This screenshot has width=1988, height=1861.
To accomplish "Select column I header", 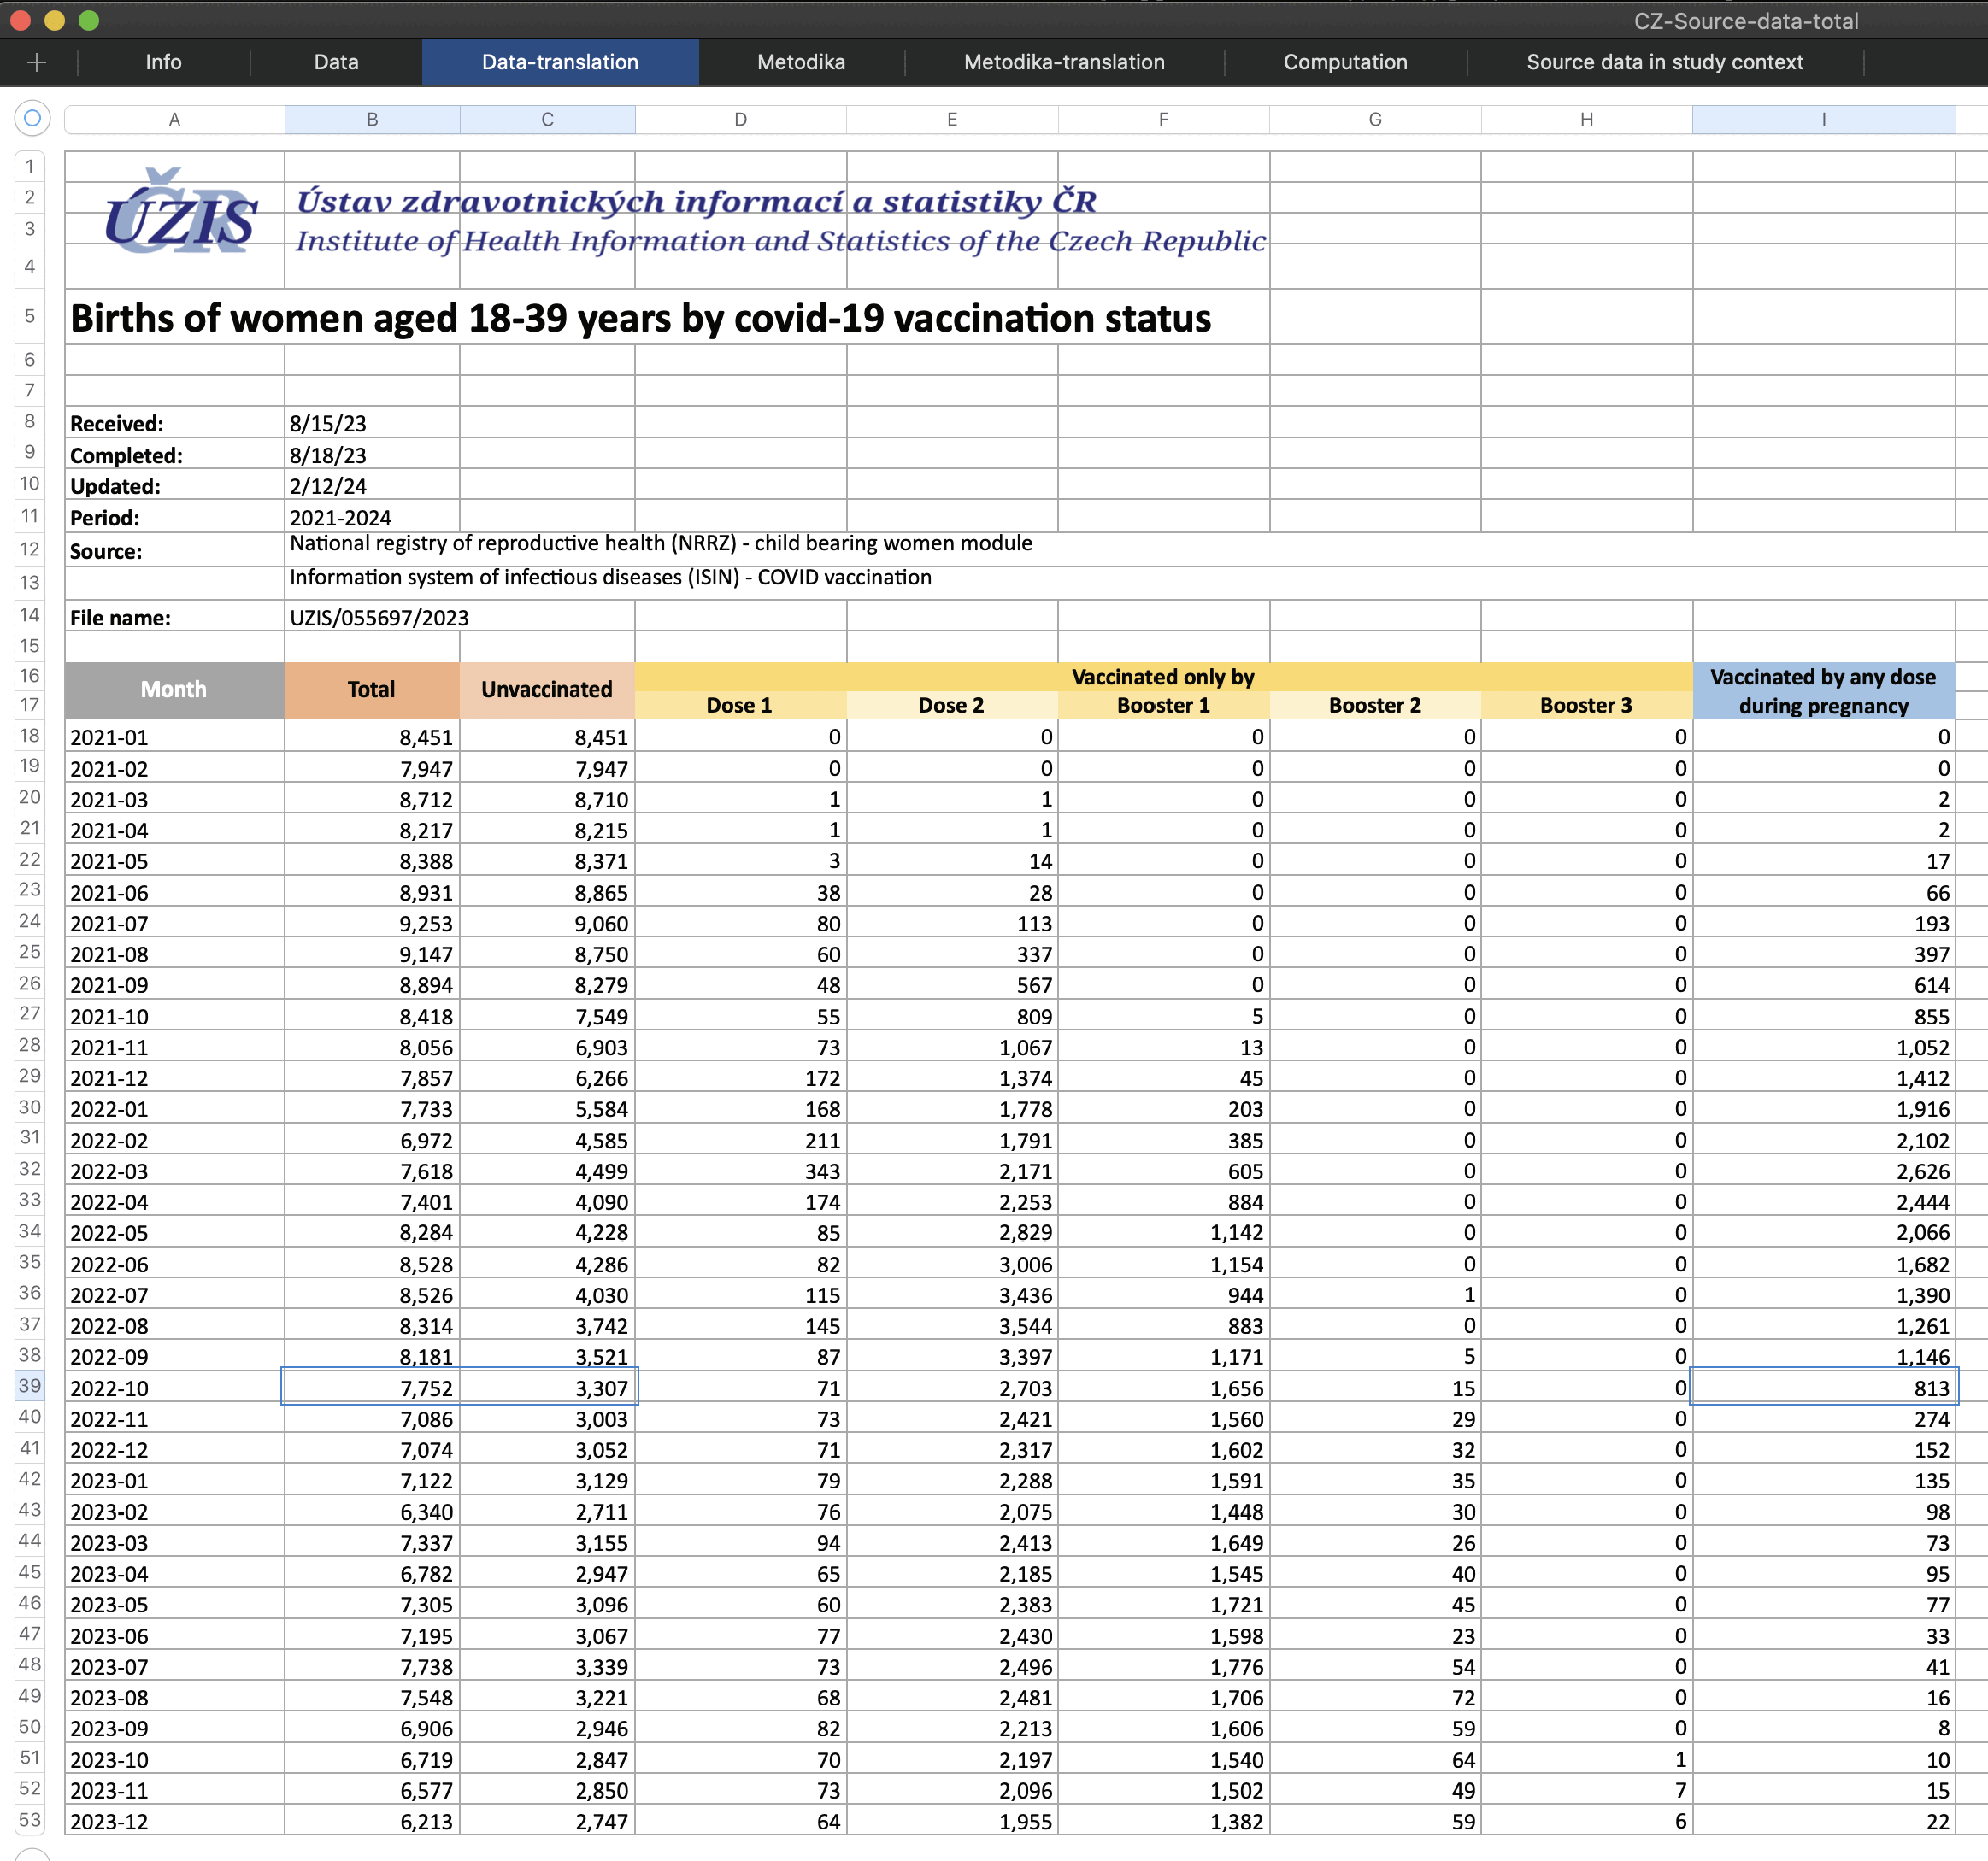I will pos(1823,120).
